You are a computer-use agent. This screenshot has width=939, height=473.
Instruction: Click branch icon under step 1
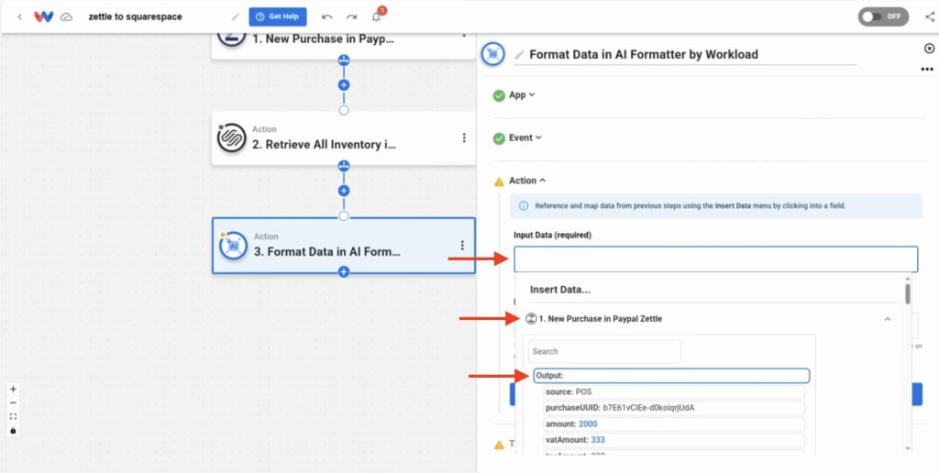[x=344, y=60]
